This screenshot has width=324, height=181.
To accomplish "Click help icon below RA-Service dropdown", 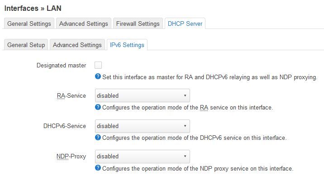I will click(x=98, y=107).
